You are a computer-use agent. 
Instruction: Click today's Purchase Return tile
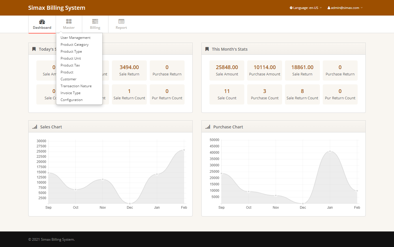click(x=167, y=71)
